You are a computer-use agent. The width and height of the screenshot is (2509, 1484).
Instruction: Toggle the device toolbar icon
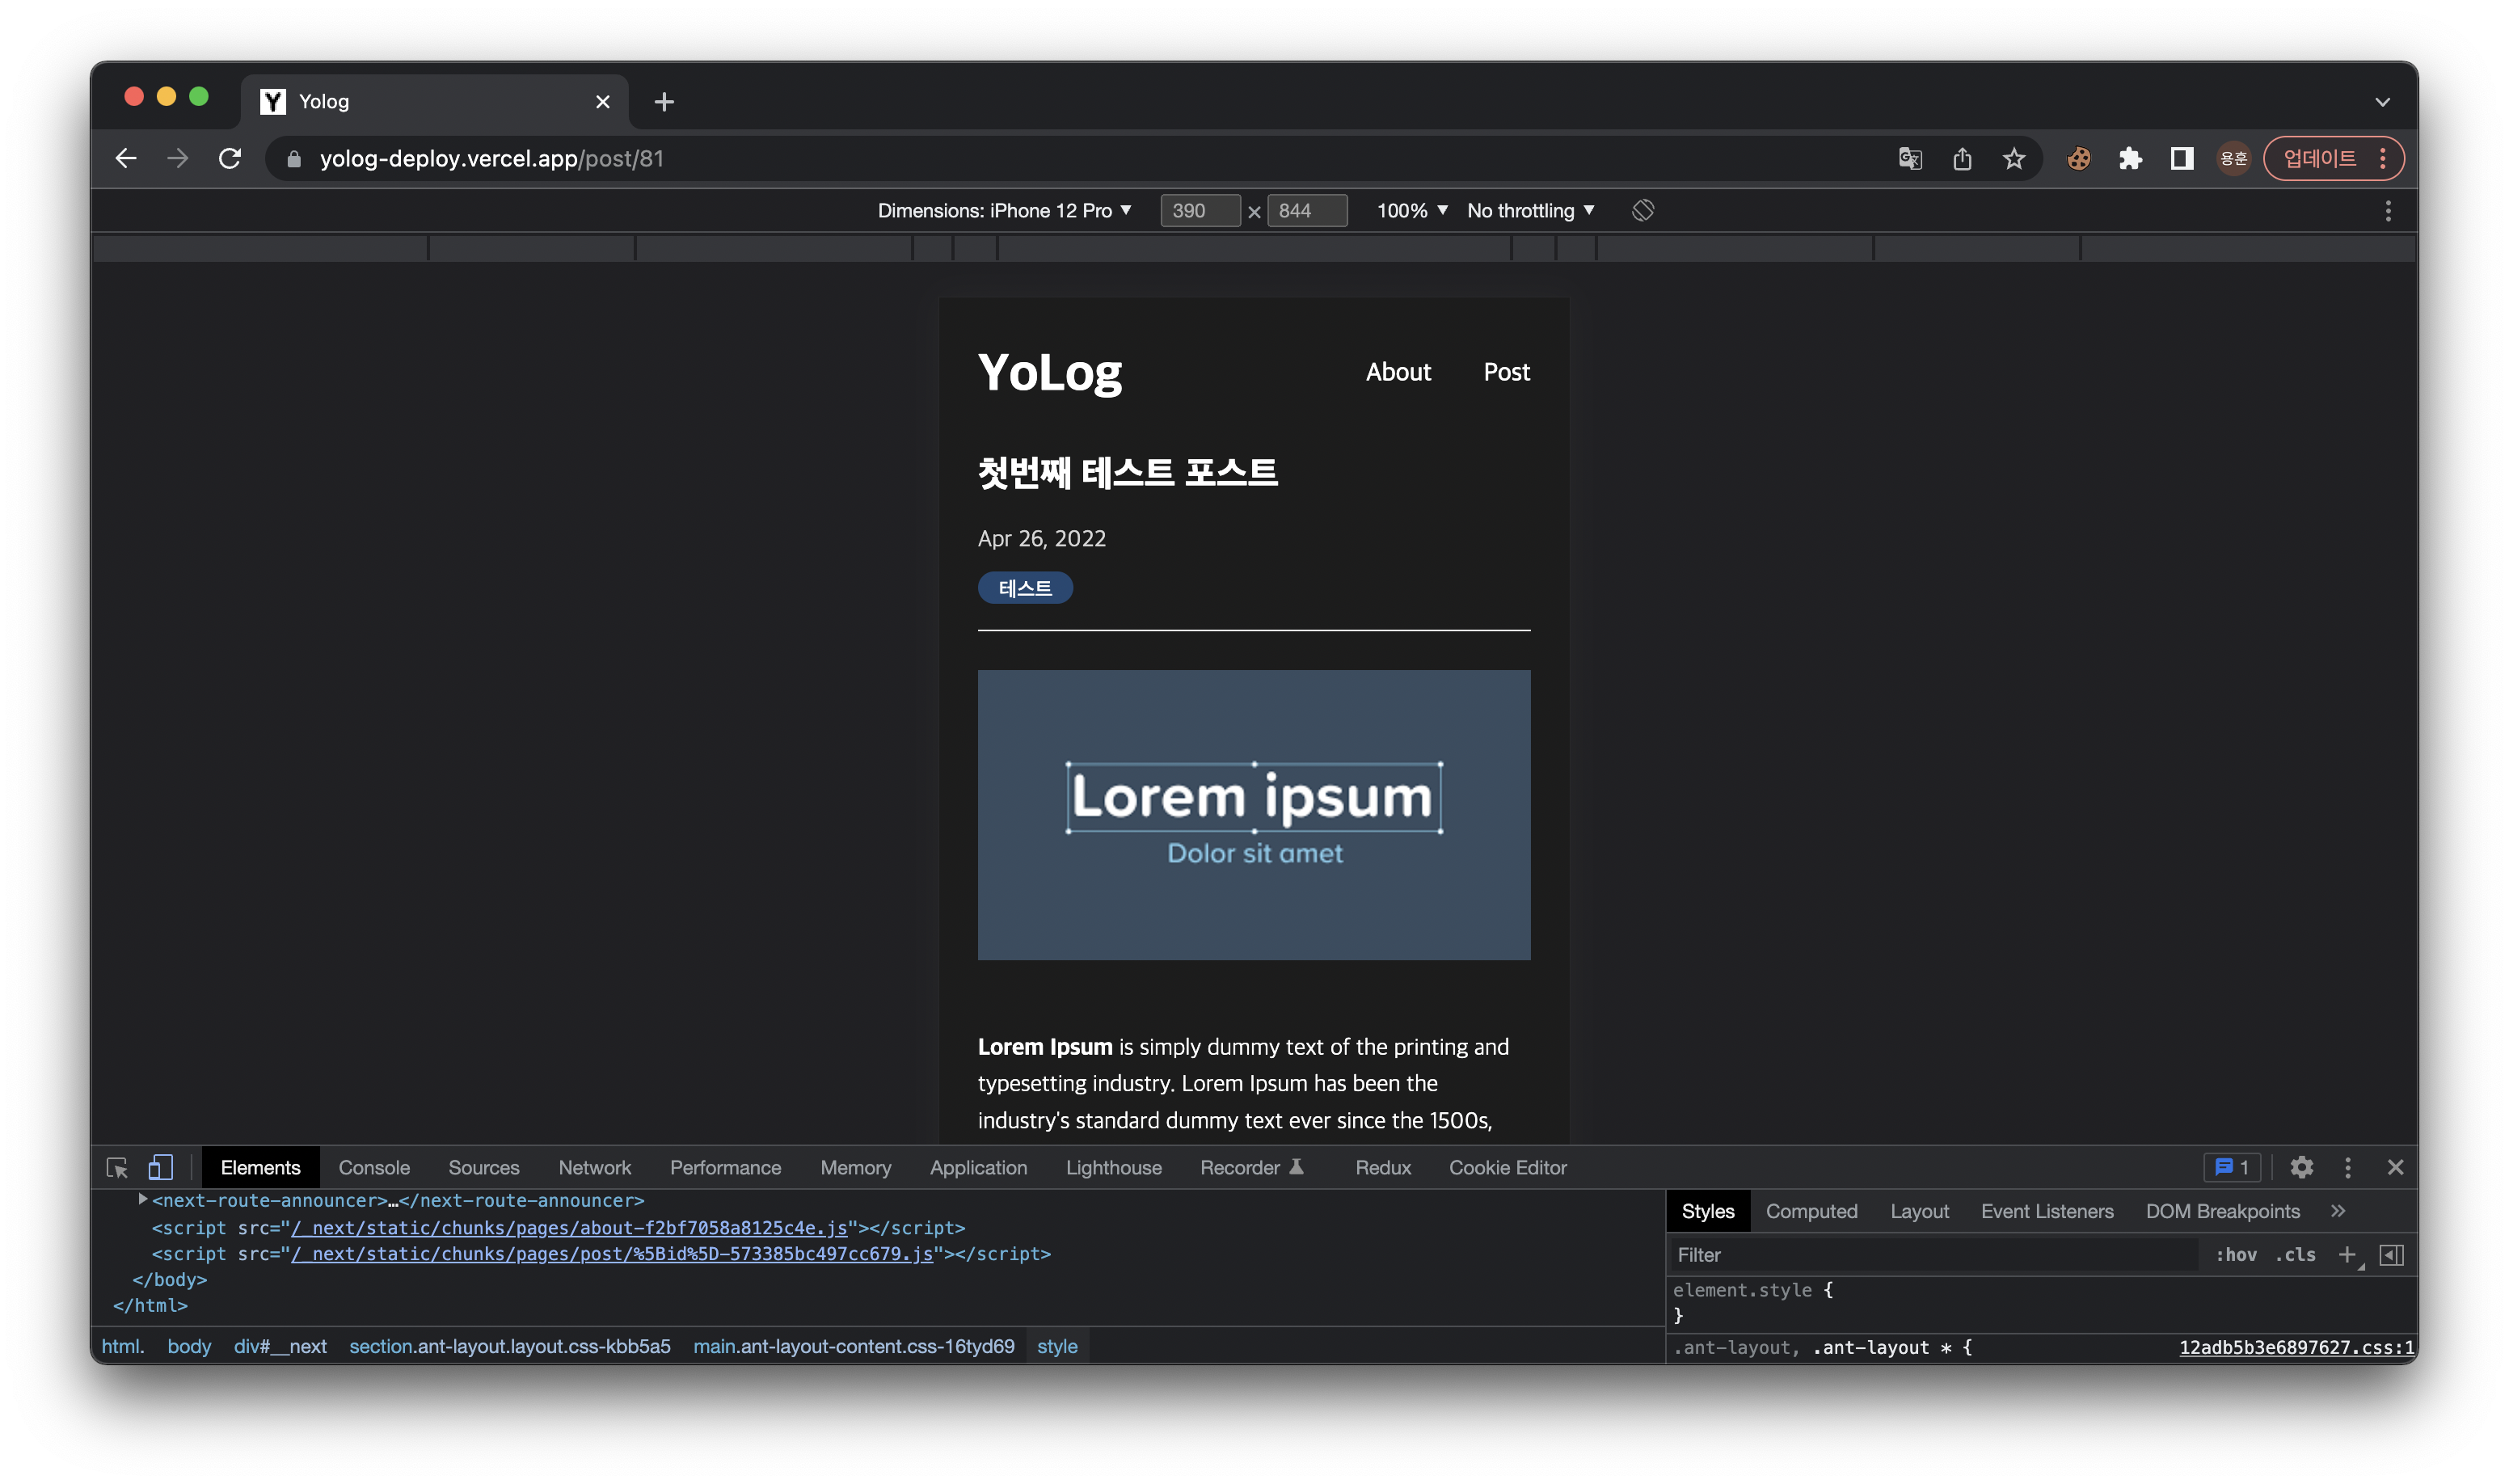tap(161, 1167)
